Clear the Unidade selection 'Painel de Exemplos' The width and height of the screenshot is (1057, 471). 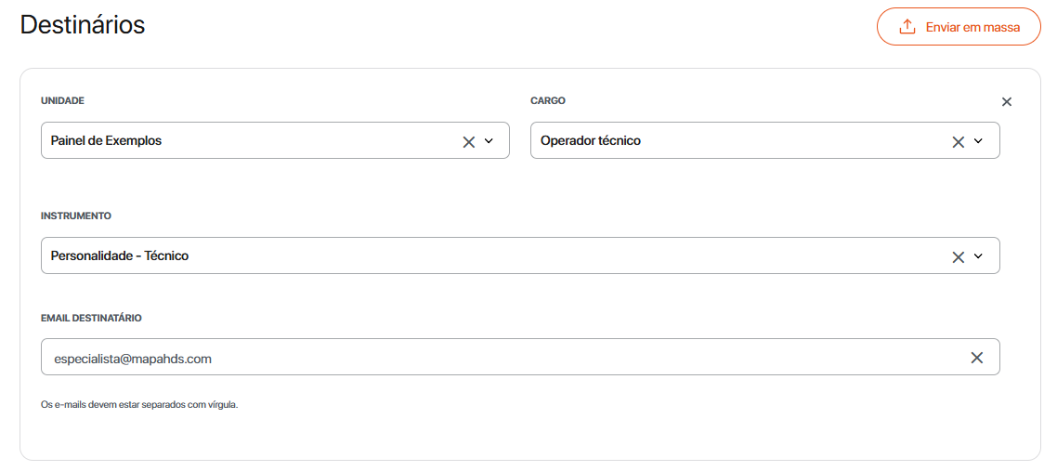click(x=469, y=141)
